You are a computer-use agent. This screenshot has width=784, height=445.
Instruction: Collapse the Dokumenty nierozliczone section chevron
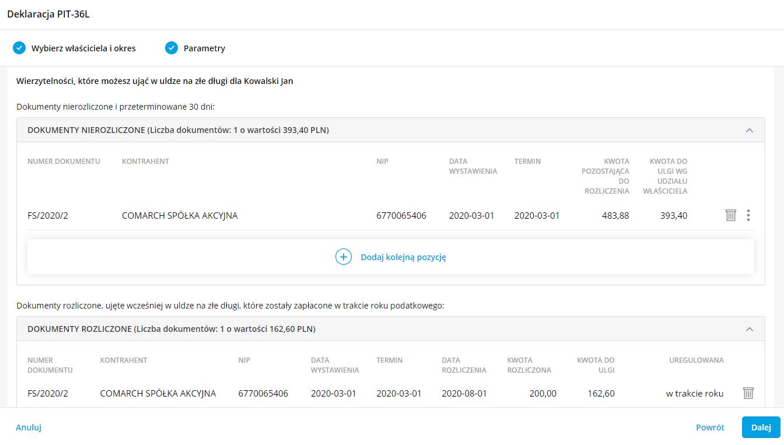click(750, 130)
